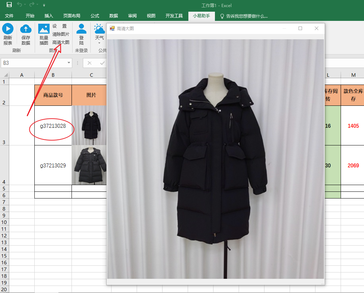Screen dimensions: 364x293
Task: Switch to the 数据 ribbon tab
Action: click(114, 16)
